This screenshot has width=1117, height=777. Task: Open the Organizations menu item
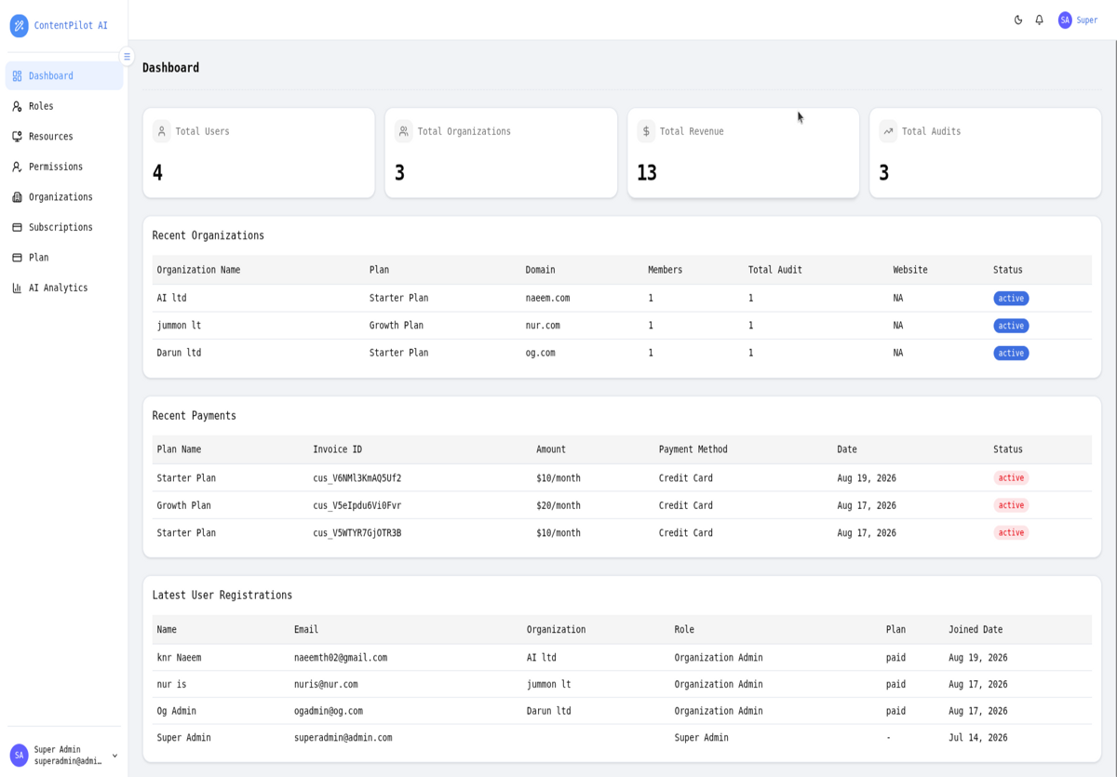(x=64, y=197)
